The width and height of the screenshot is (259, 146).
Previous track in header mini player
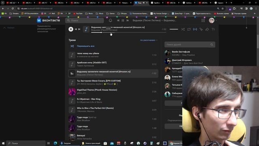pyautogui.click(x=118, y=20)
